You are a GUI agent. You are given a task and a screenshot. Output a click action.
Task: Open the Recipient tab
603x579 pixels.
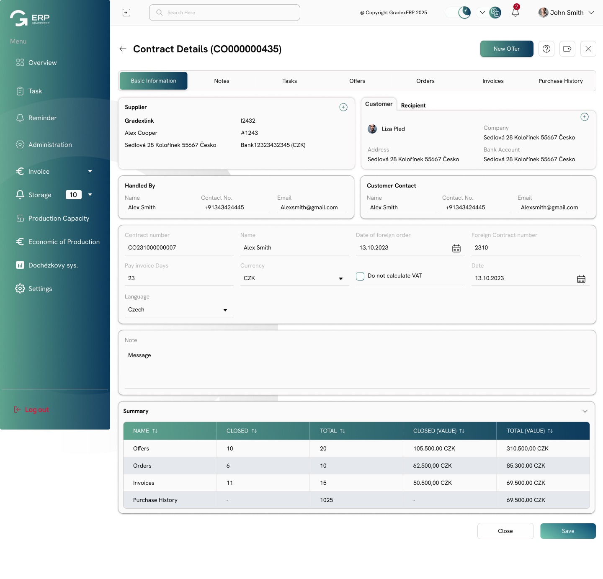coord(413,106)
